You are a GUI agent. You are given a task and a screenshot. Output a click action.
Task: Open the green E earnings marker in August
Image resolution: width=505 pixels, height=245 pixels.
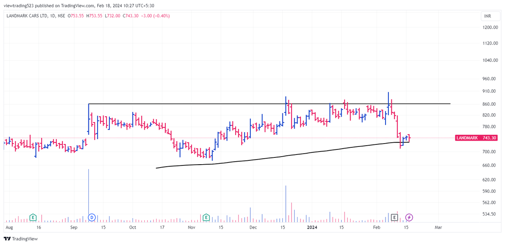(33, 218)
